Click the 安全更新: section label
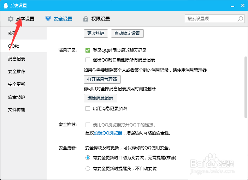248x180 pixels. tap(67, 148)
